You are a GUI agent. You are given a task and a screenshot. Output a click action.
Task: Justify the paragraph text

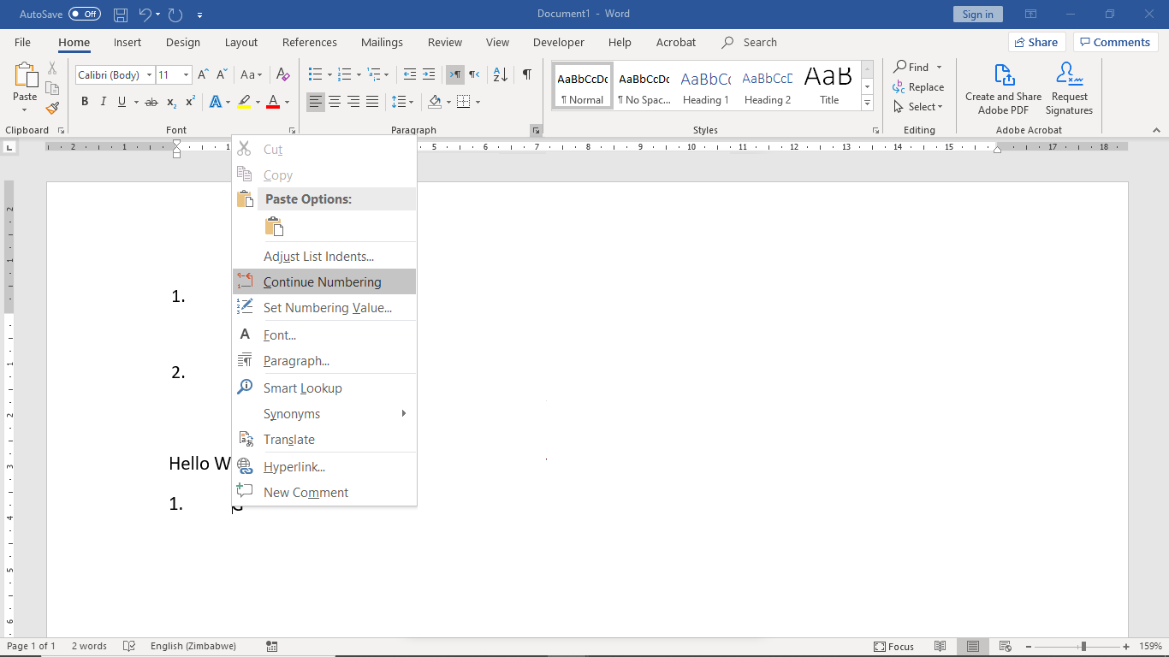coord(372,102)
